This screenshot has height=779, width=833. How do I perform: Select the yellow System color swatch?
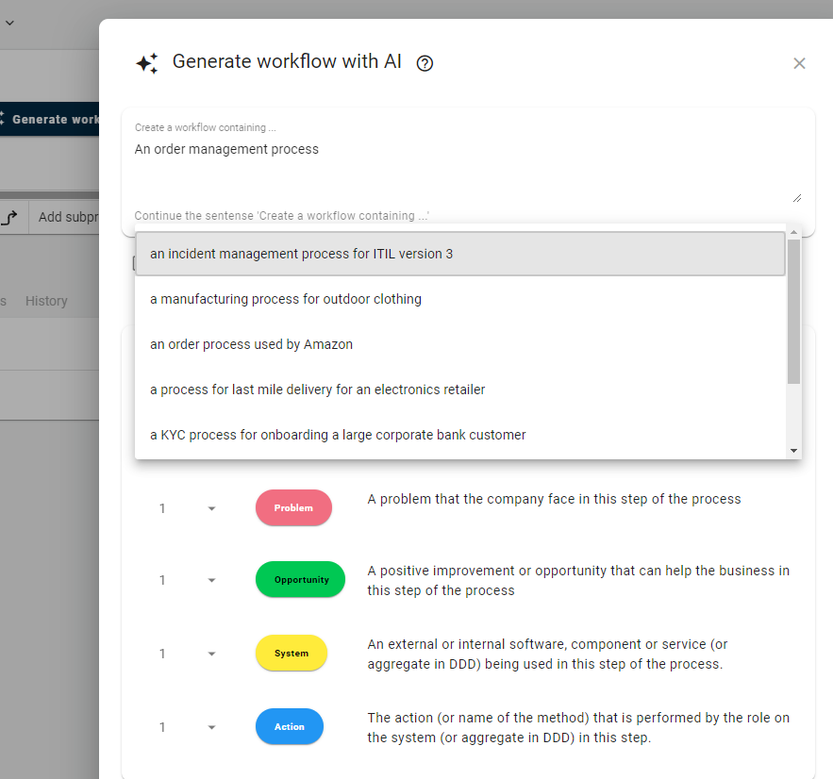pos(291,653)
